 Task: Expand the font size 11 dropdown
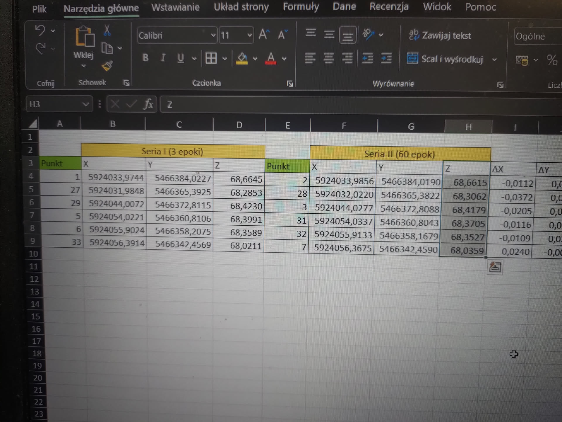(249, 35)
